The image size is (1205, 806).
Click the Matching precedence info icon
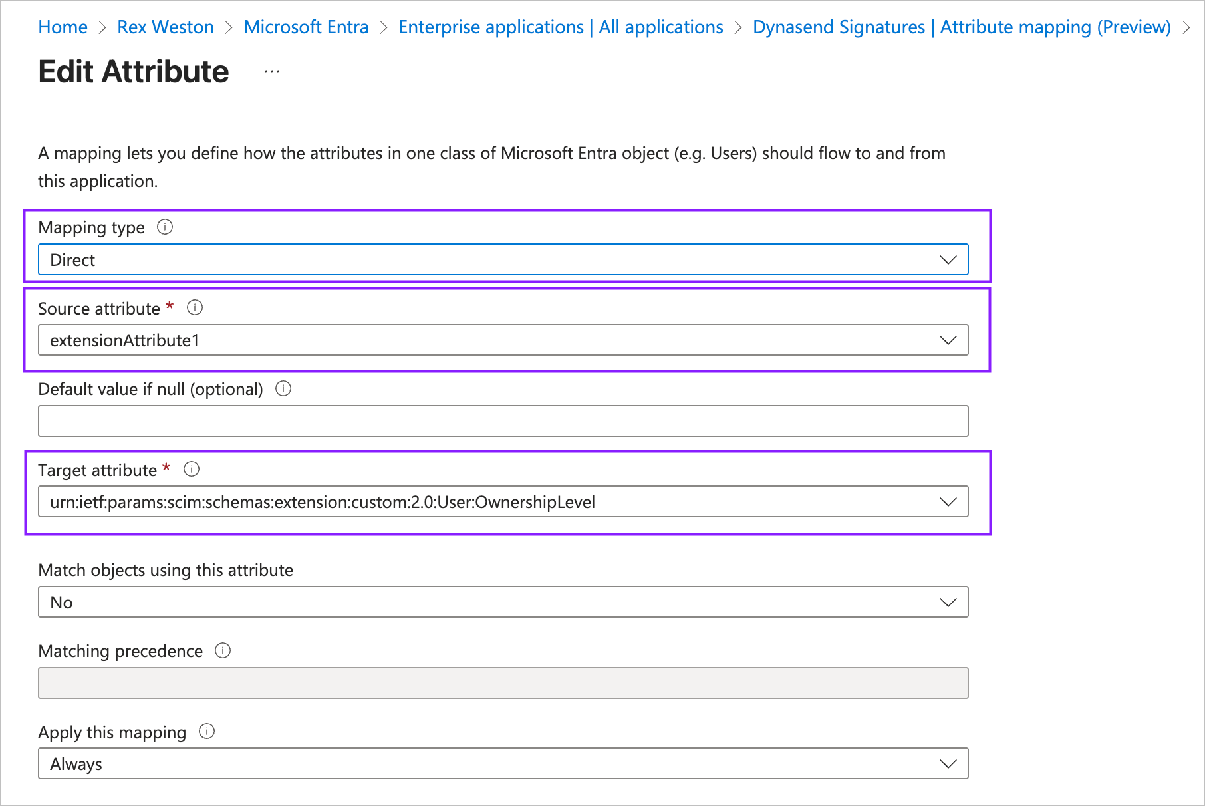click(223, 651)
